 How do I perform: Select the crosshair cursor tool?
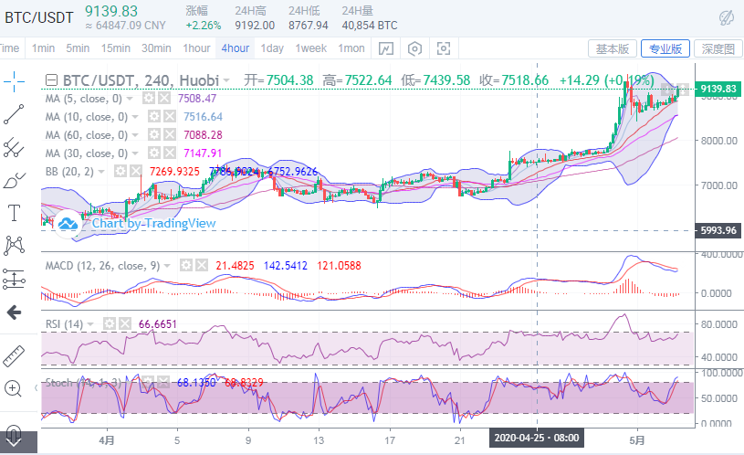14,81
